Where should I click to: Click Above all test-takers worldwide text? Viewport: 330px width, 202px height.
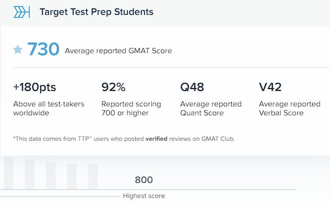tap(49, 108)
